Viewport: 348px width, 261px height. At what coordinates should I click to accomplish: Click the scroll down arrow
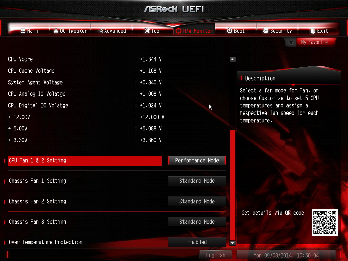tap(232, 243)
